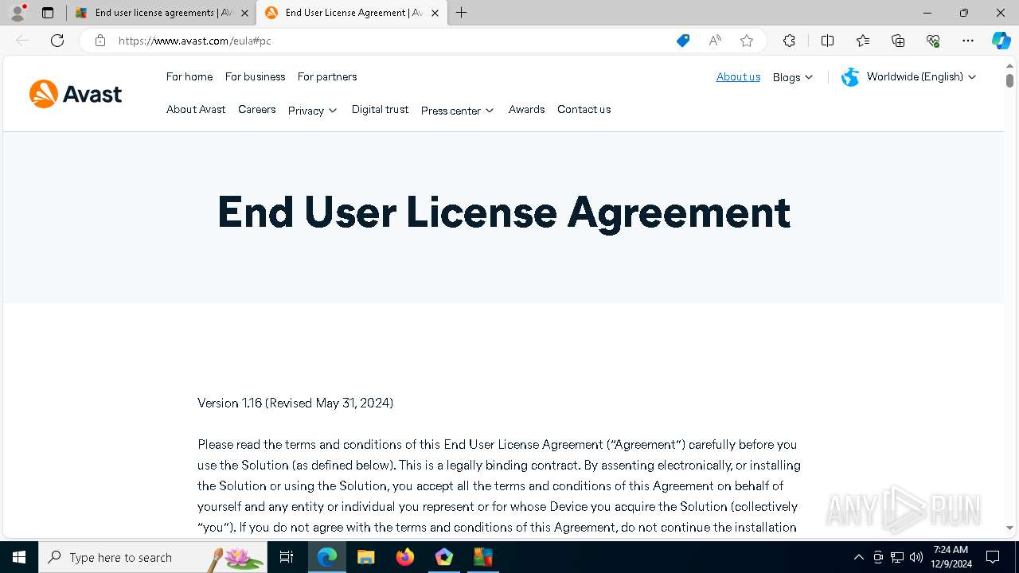Click the Contact us link

[584, 109]
